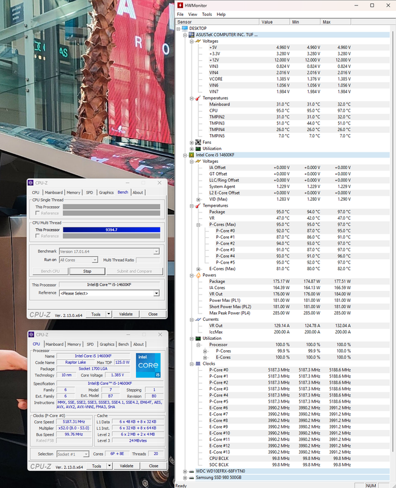Click the motherboard Voltages lightning icon
Screen dimensions: 396x488
pos(198,41)
